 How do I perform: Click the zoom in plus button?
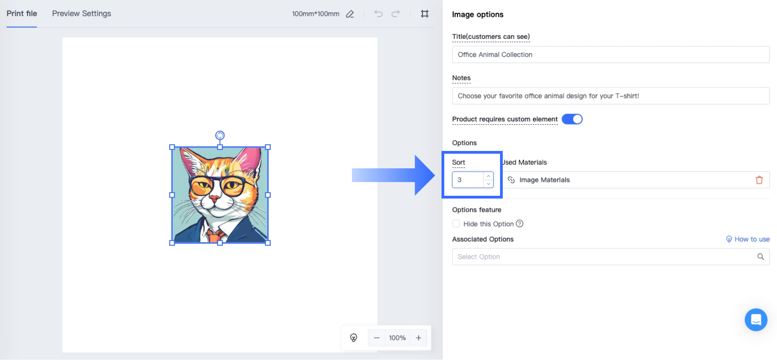(418, 338)
